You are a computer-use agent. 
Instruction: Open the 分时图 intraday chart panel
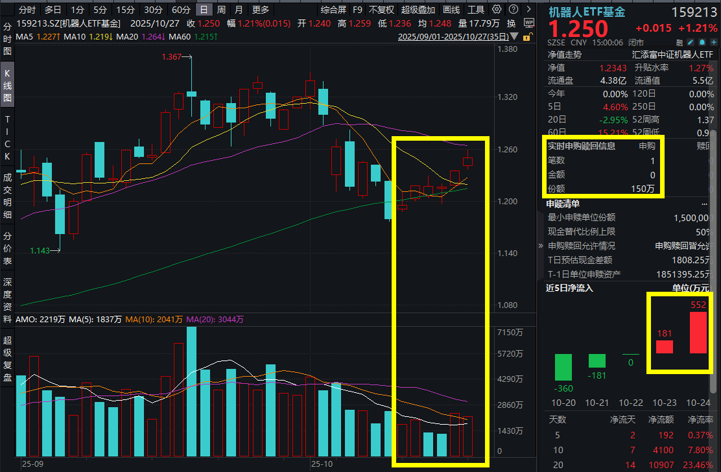tap(7, 38)
